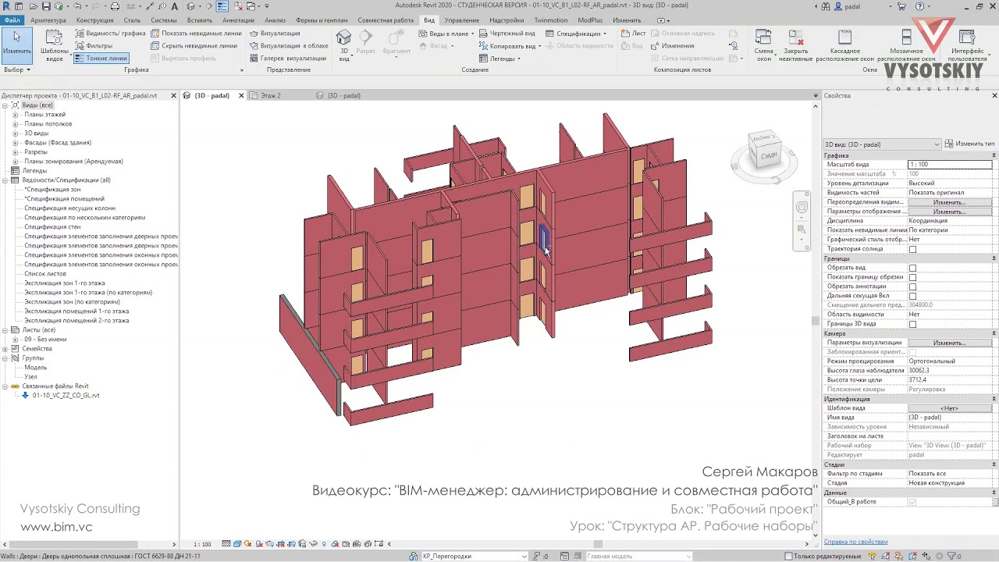Click Показать невидимые линии

pyautogui.click(x=196, y=34)
